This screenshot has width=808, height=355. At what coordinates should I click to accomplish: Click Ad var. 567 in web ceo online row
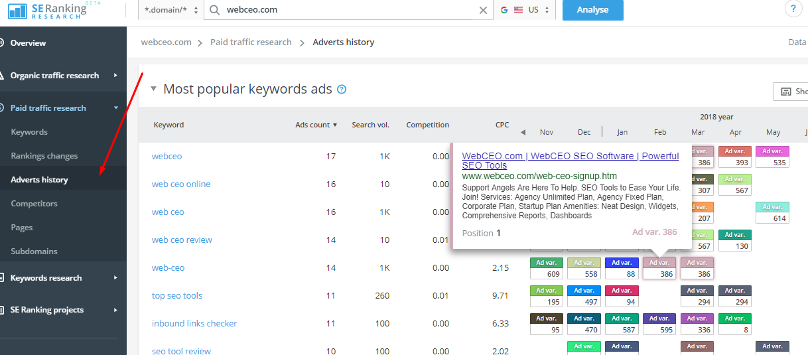click(736, 184)
